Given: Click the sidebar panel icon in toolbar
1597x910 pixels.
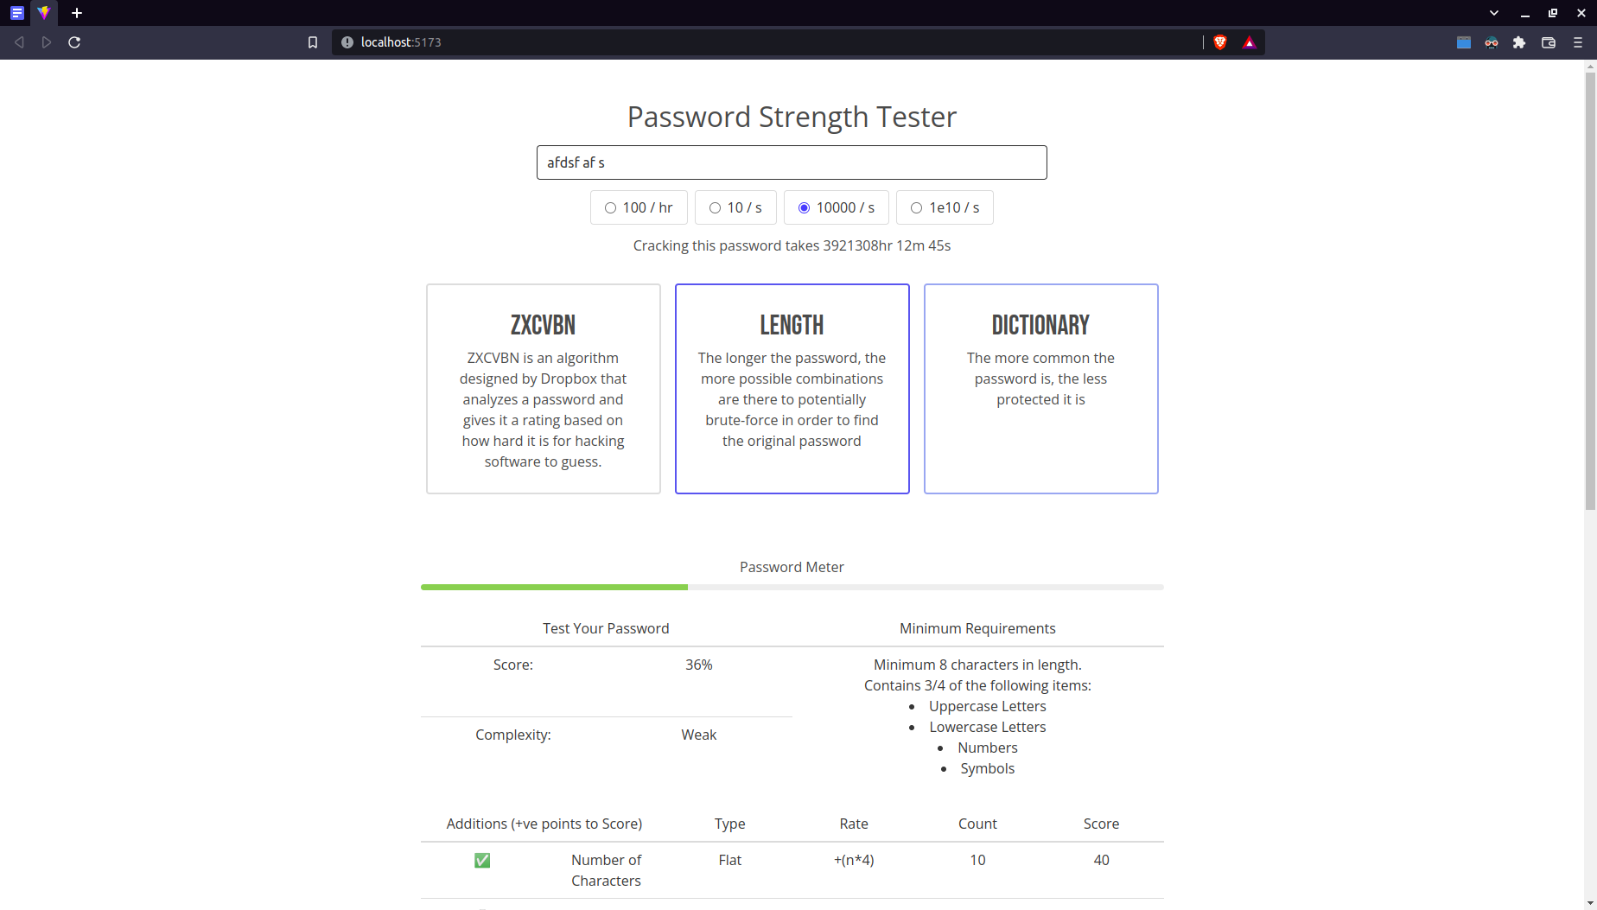Looking at the screenshot, I should pos(1463,41).
